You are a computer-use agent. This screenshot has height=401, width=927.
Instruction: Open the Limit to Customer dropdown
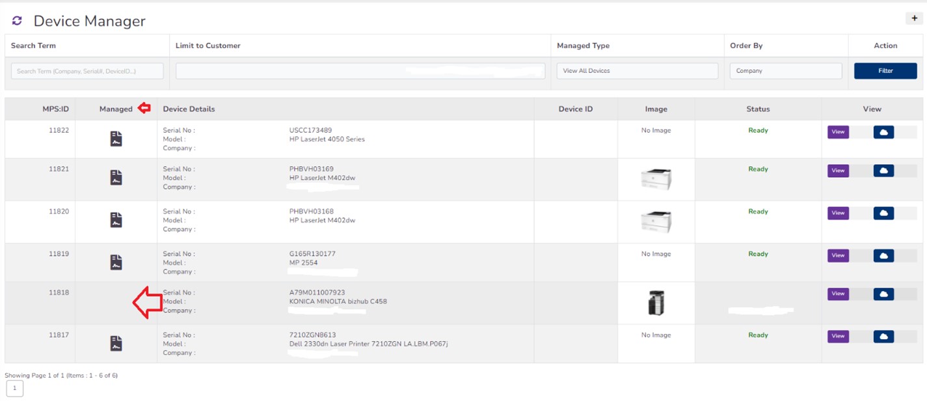pos(360,71)
